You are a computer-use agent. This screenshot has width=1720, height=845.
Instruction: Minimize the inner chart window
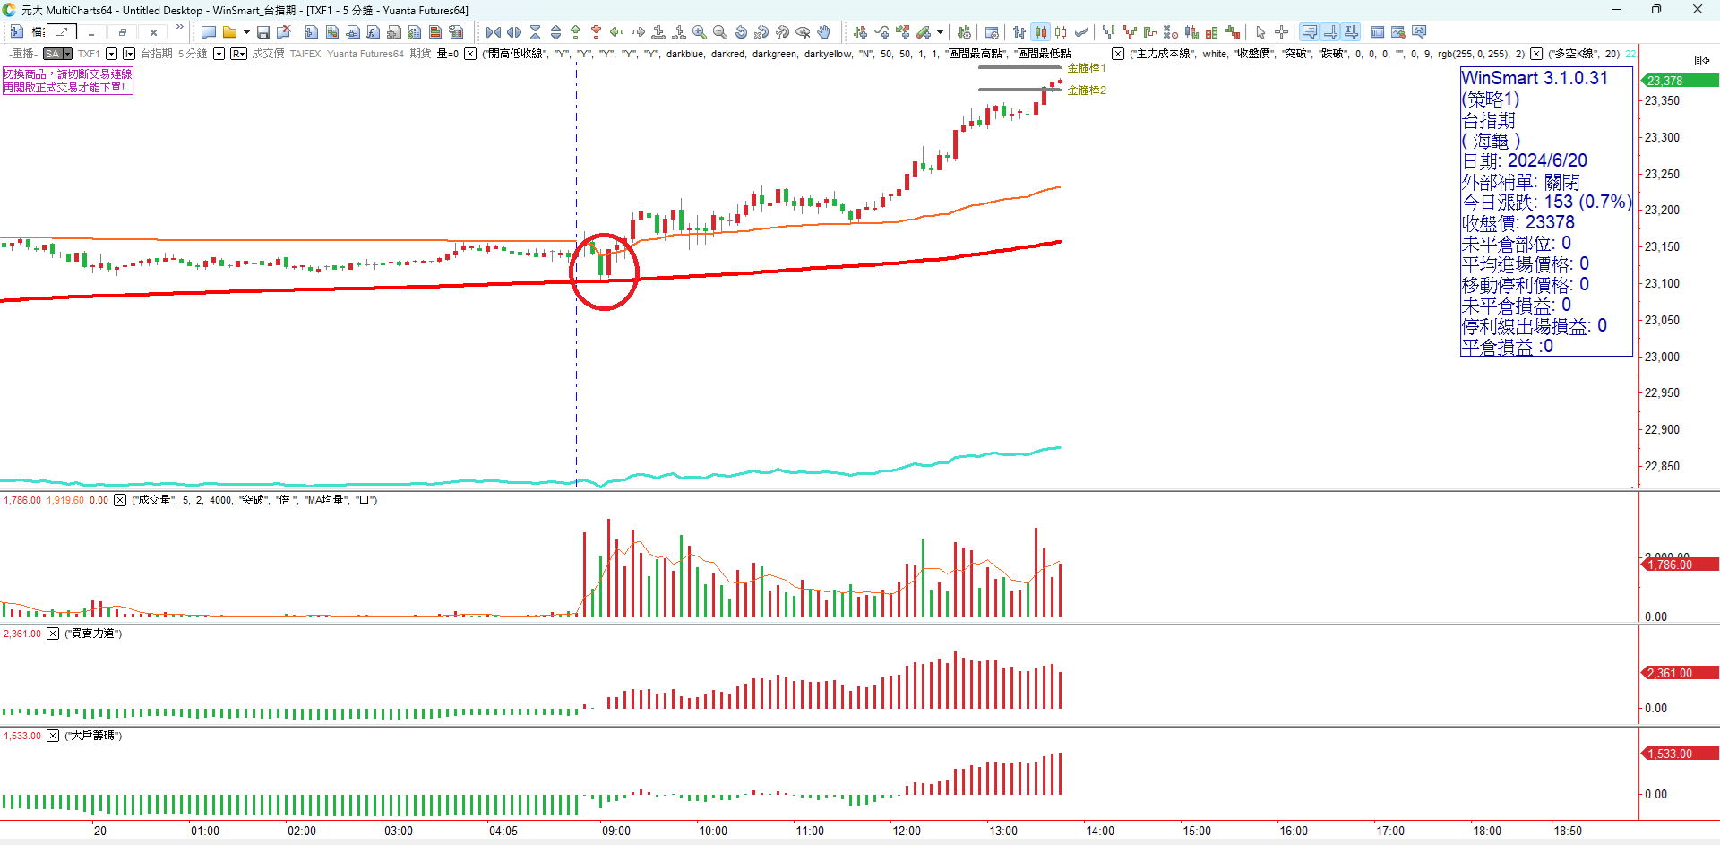pyautogui.click(x=91, y=32)
